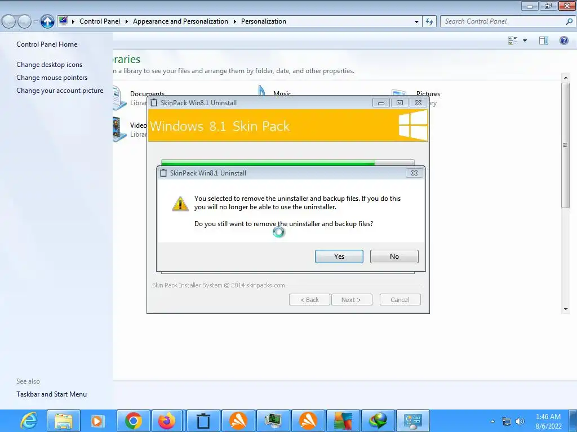Image resolution: width=577 pixels, height=432 pixels.
Task: Open Firefox from the taskbar
Action: pos(168,421)
